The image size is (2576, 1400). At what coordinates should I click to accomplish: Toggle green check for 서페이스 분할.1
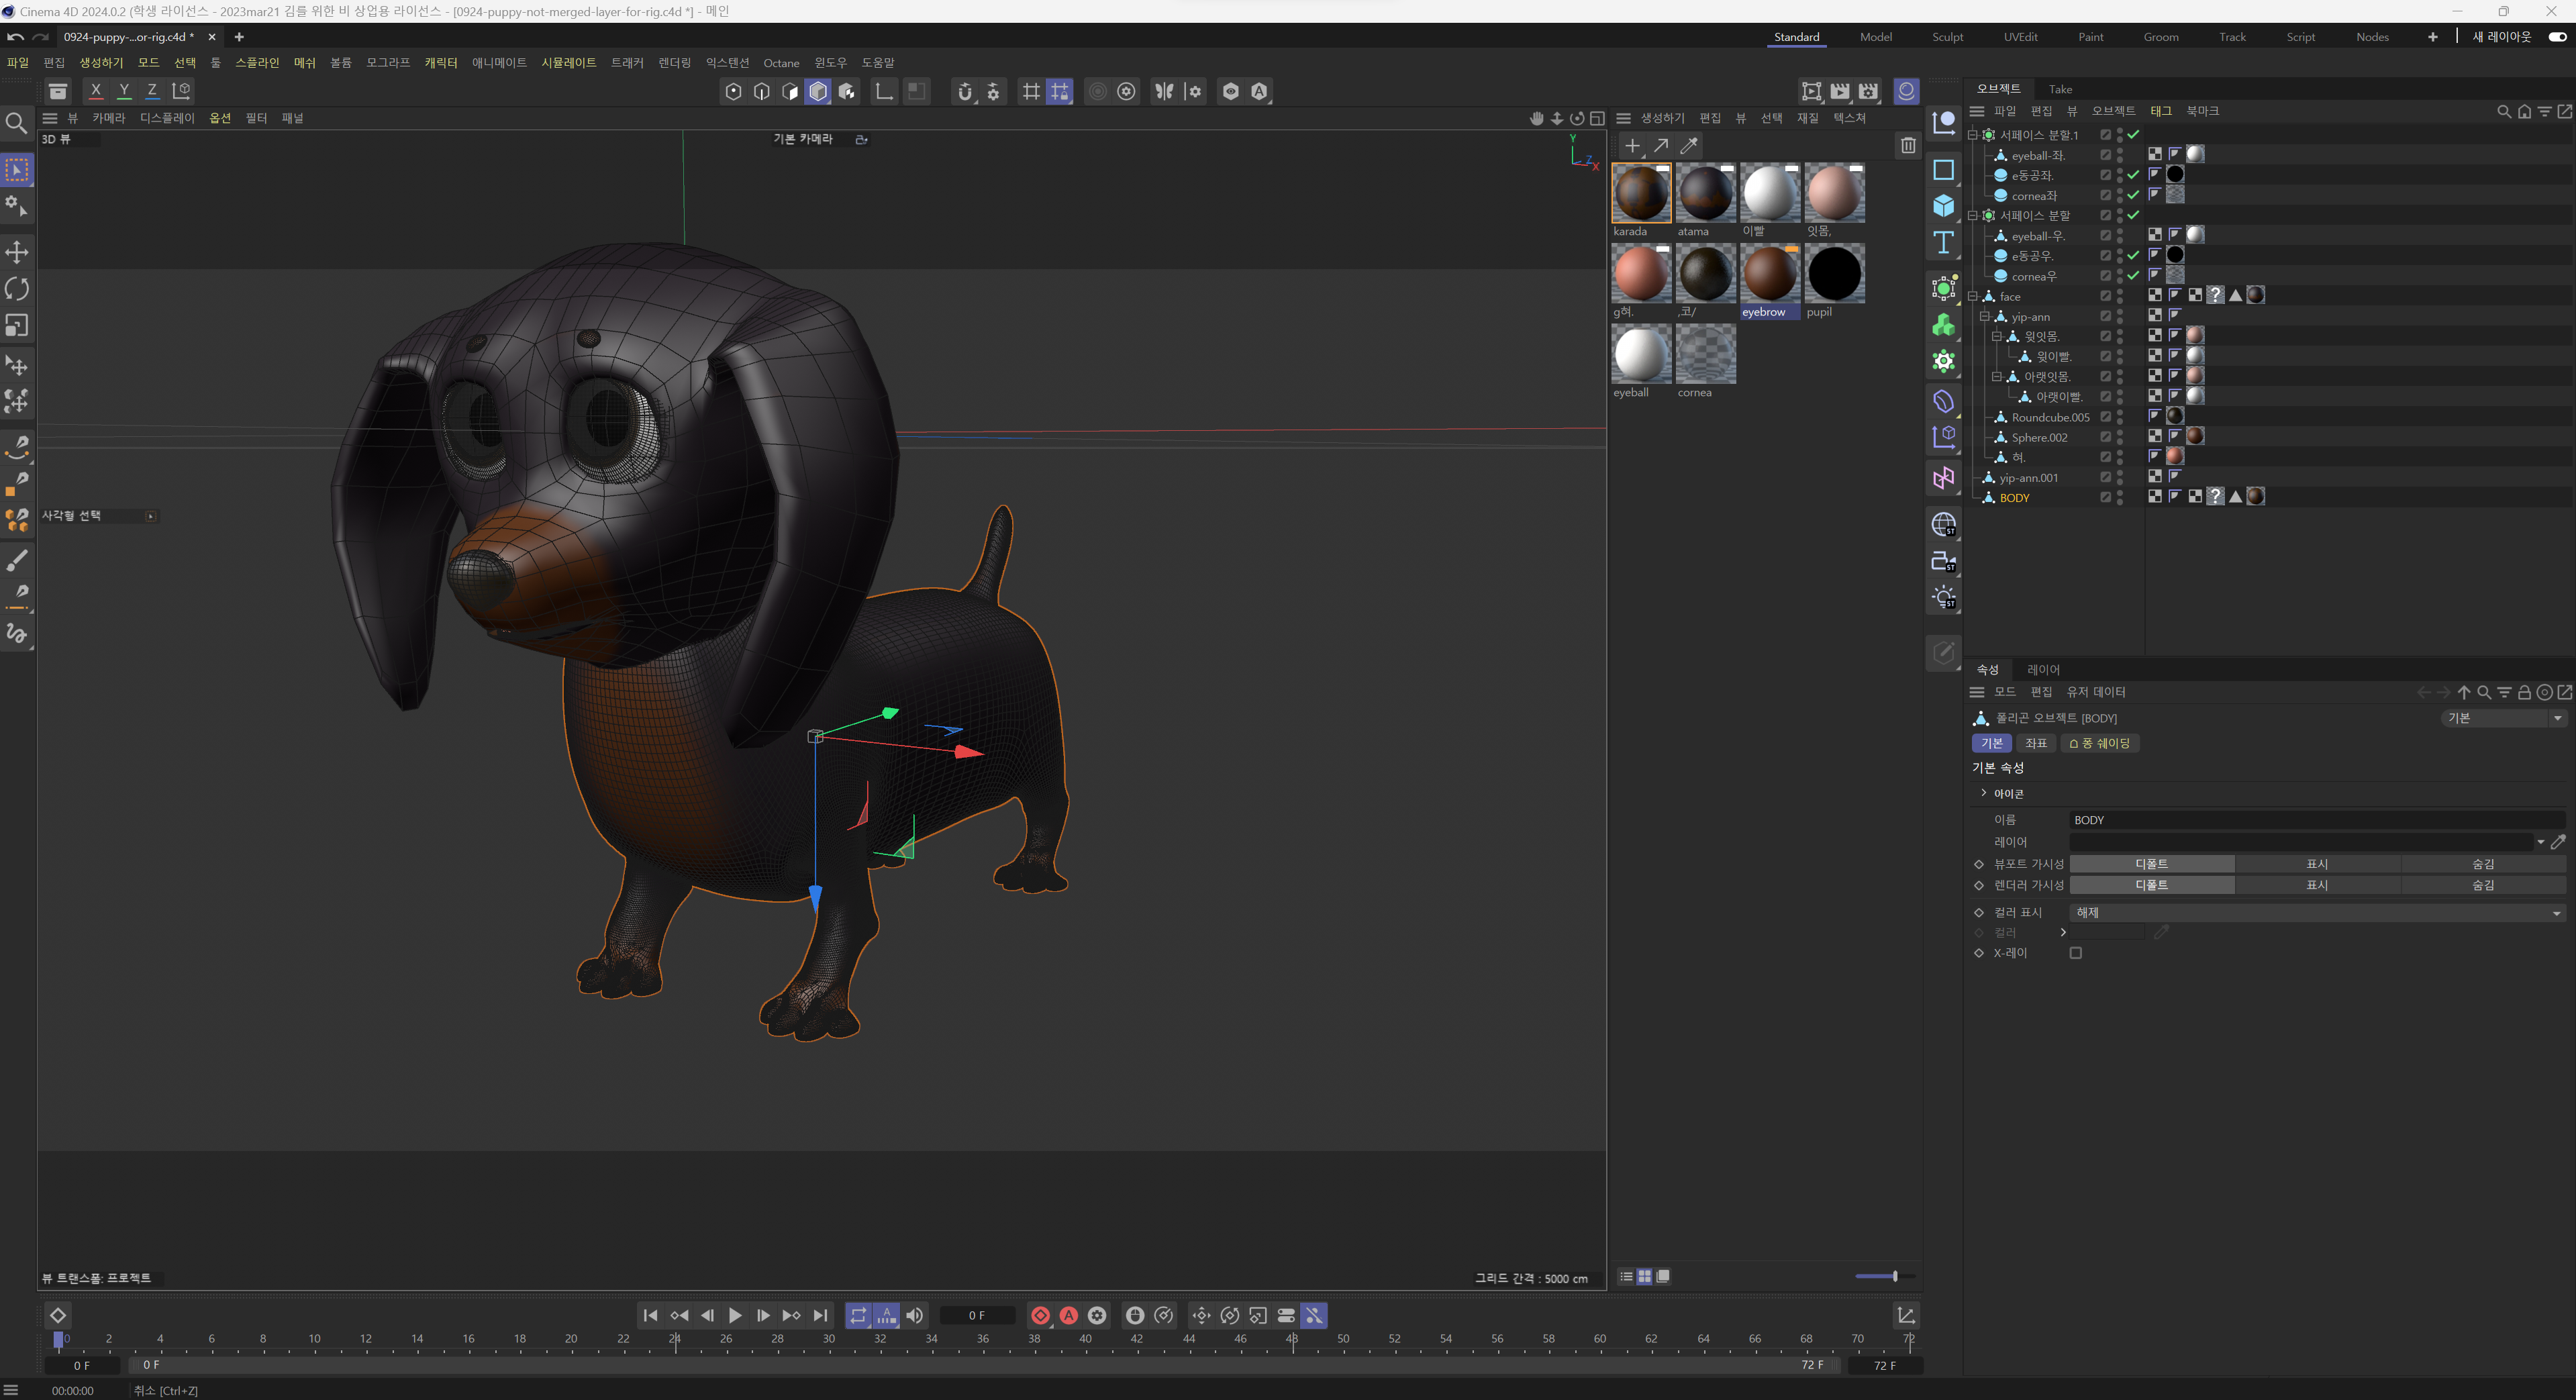[x=2133, y=135]
